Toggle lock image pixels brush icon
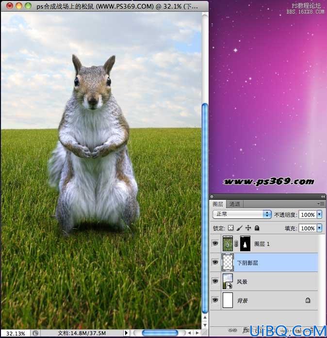Viewport: 327px width, 338px height. tap(239, 228)
